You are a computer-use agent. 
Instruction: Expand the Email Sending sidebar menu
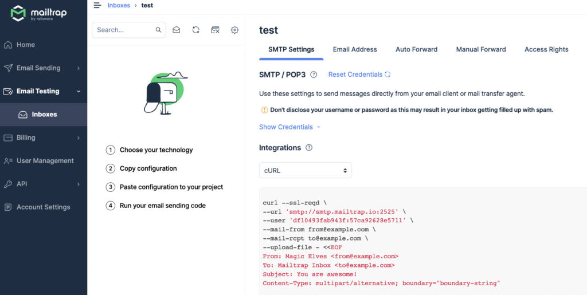point(43,68)
